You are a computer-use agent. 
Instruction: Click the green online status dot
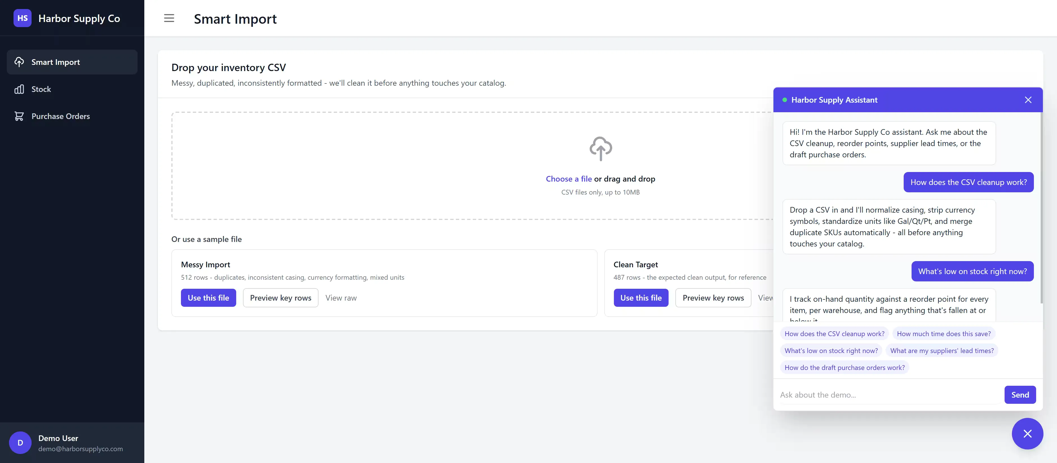point(784,100)
